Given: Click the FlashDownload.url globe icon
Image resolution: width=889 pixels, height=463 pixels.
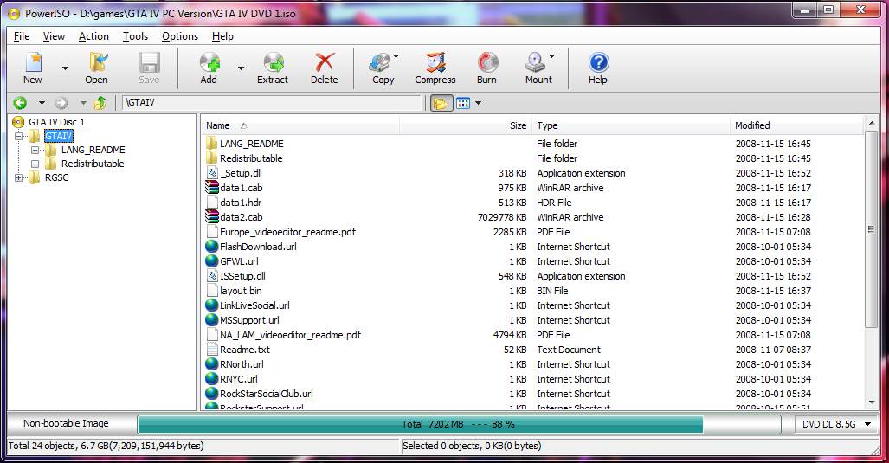Looking at the screenshot, I should pos(211,247).
